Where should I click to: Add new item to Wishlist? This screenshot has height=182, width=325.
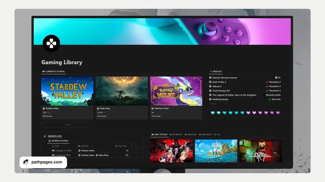[x=213, y=104]
